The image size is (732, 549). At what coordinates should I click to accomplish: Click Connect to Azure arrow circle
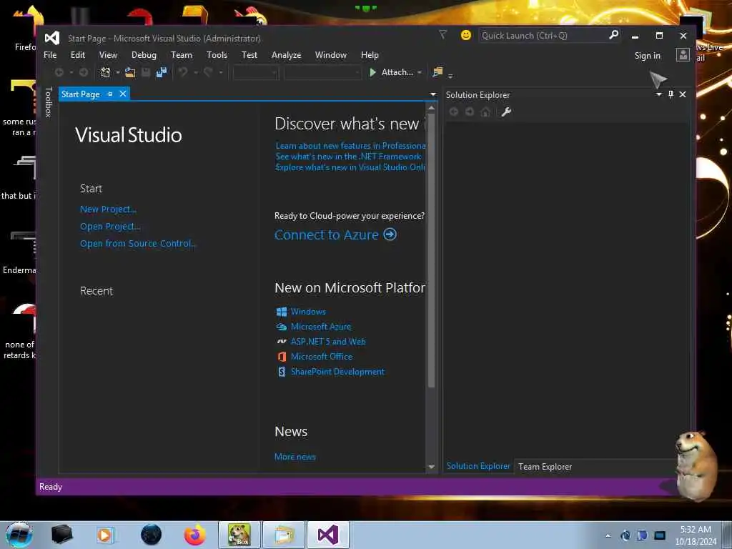pyautogui.click(x=390, y=234)
